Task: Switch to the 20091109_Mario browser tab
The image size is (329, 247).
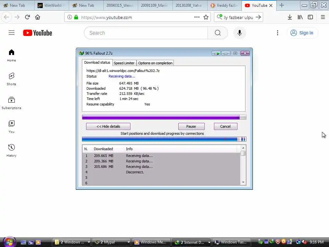Action: pyautogui.click(x=155, y=5)
